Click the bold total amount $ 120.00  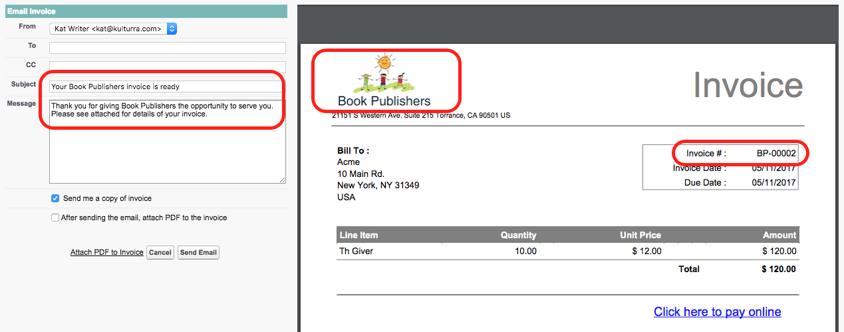[x=779, y=269]
